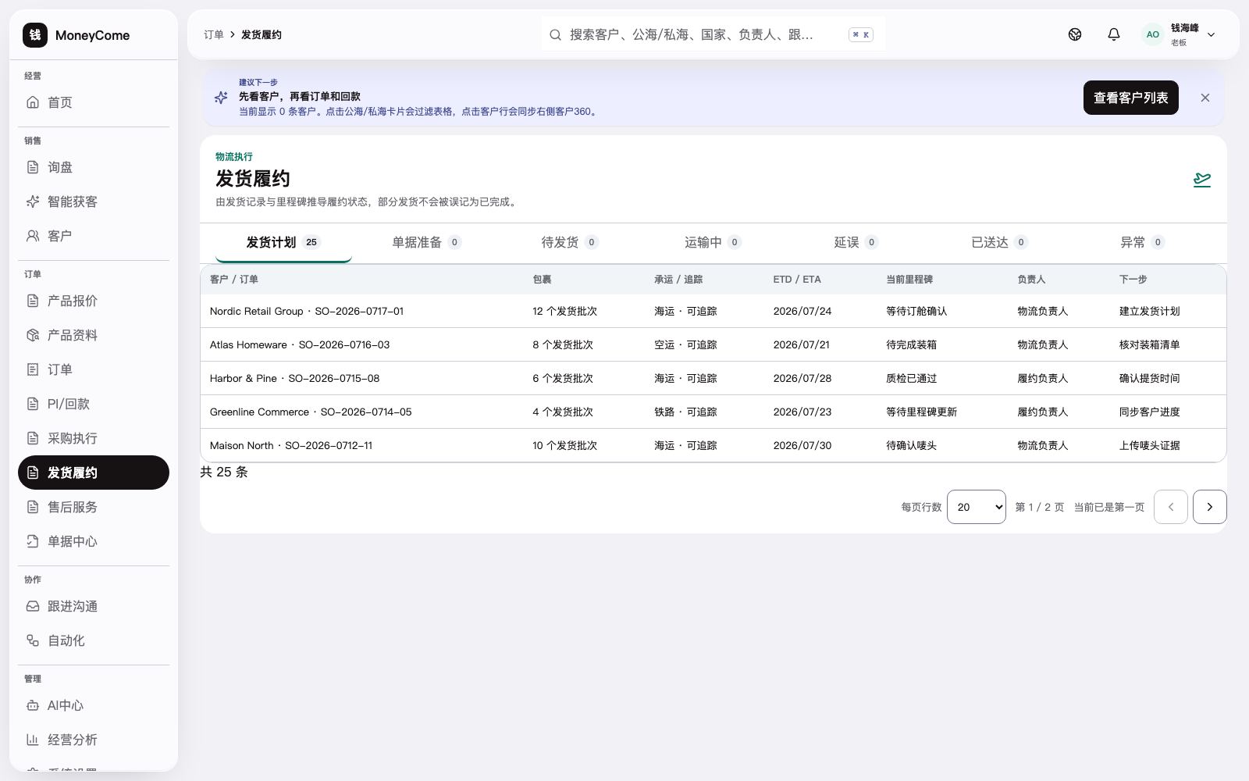Switch to 运输中 tab
This screenshot has height=781, width=1249.
pyautogui.click(x=713, y=242)
